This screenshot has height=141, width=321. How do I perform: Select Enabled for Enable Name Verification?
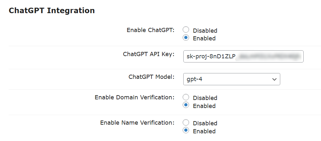point(186,130)
